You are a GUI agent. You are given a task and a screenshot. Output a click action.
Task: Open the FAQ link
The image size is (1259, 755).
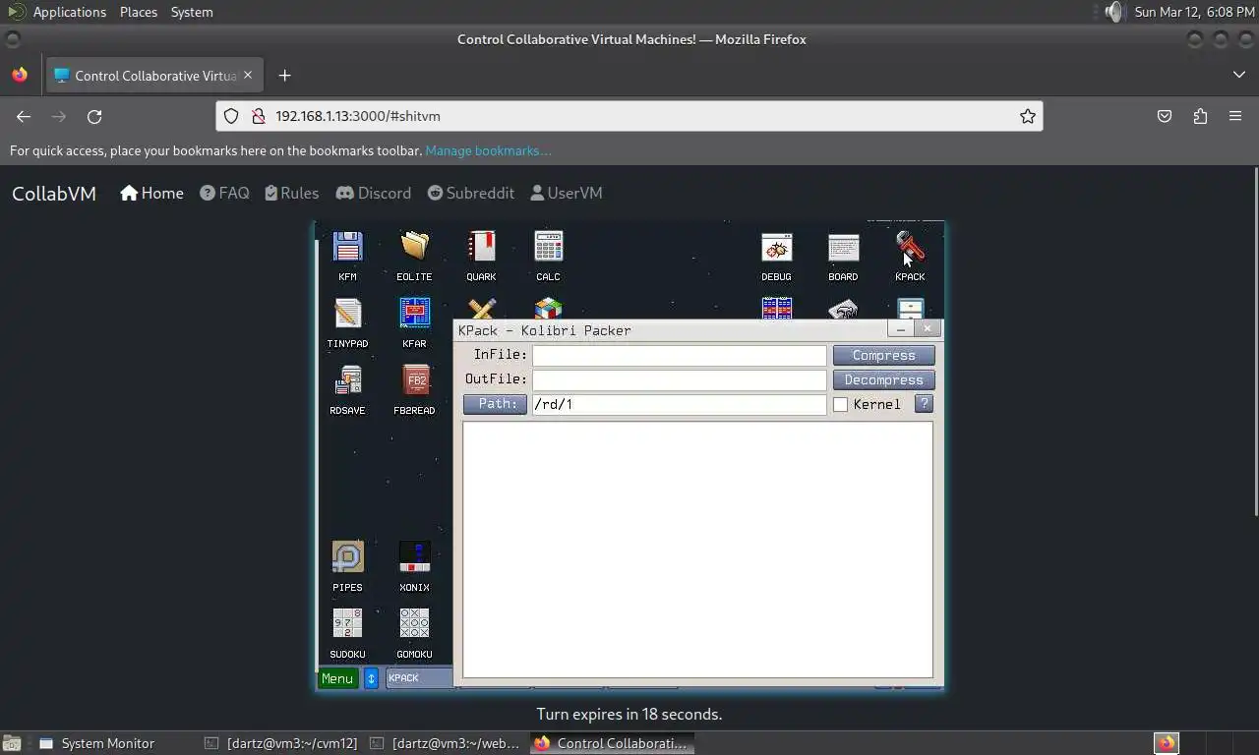tap(224, 193)
